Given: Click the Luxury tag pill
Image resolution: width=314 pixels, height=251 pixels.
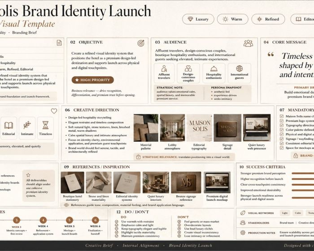Looking at the screenshot, I should coord(198,19).
